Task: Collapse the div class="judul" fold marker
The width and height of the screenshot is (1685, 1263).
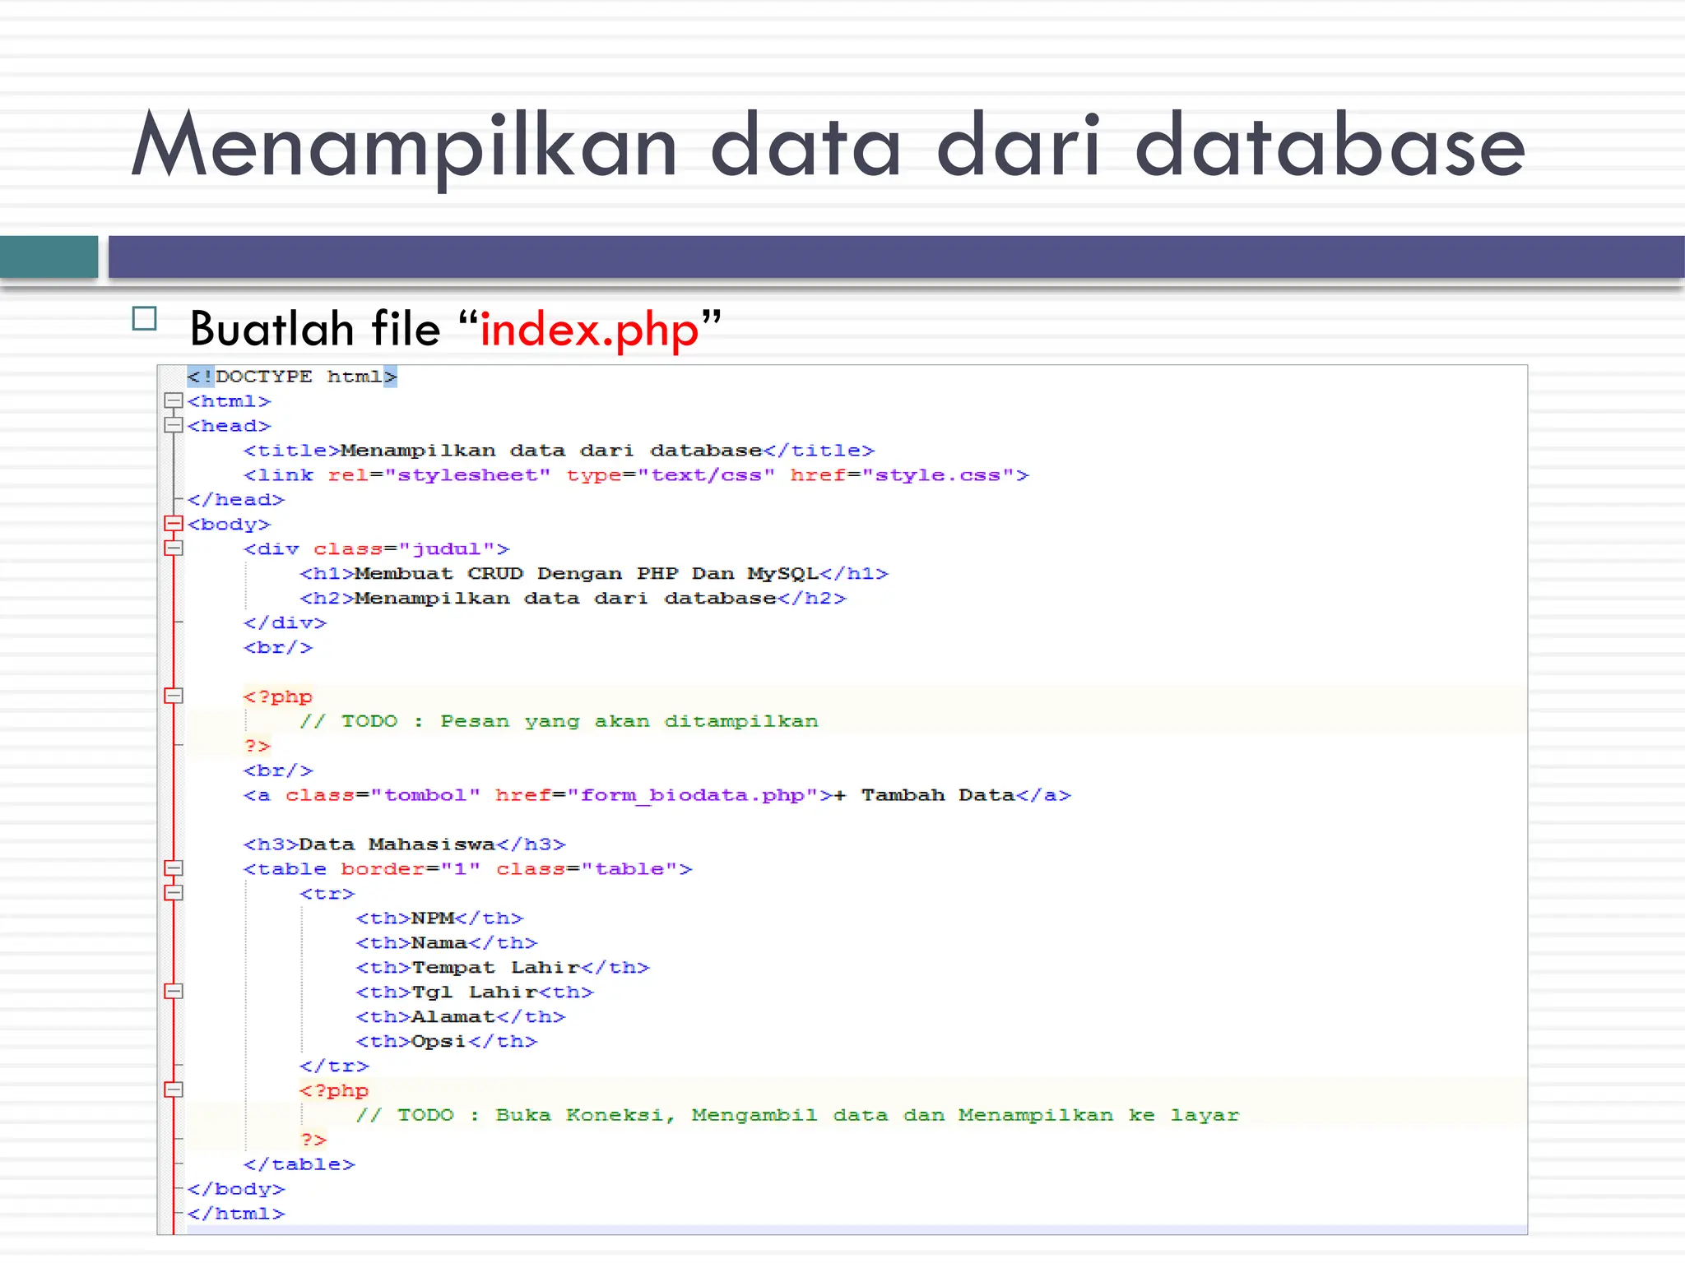Action: click(173, 548)
